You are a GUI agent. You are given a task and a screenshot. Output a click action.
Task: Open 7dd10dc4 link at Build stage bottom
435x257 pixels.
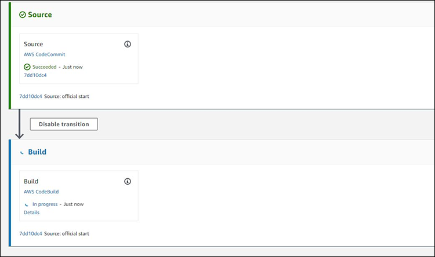pyautogui.click(x=31, y=233)
